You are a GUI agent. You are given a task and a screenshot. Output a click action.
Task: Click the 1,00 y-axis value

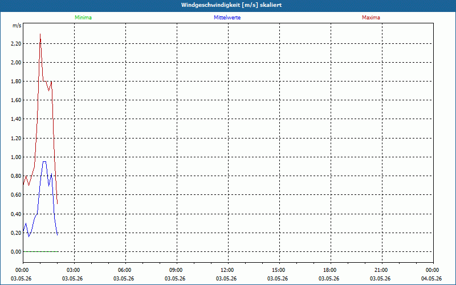(x=17, y=157)
